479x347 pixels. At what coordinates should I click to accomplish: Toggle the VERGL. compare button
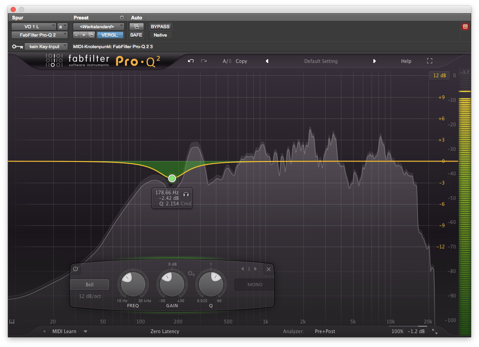click(x=110, y=35)
